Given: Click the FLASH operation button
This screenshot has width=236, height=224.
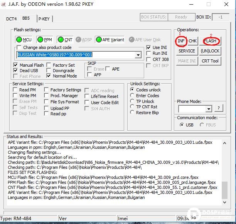Looking at the screenshot, I should [210, 41].
